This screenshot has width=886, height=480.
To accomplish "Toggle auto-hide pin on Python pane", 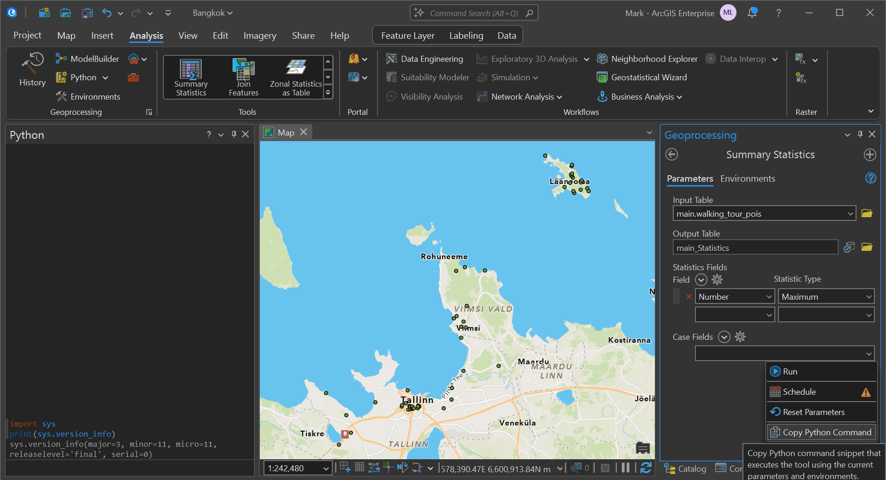I will pos(234,134).
